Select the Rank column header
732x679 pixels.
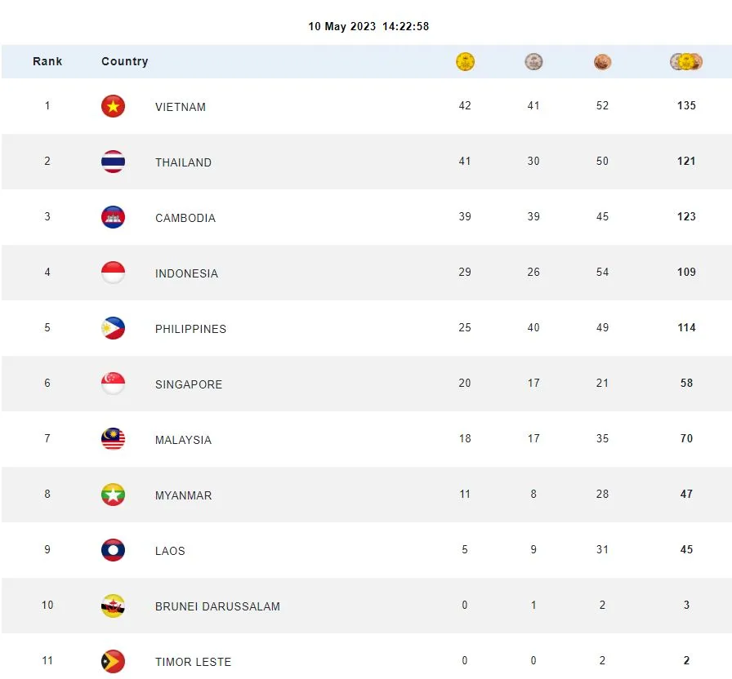47,61
